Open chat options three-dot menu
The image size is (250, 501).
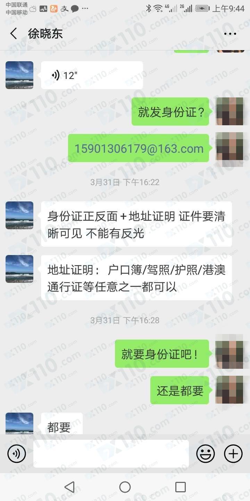click(230, 34)
